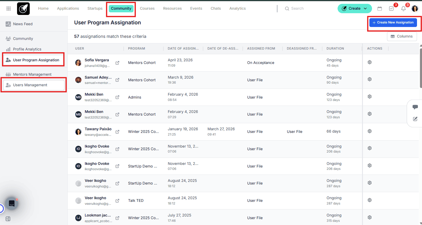The image size is (422, 225).
Task: Collapse the sidebar with the panel icon
Action: (8, 219)
